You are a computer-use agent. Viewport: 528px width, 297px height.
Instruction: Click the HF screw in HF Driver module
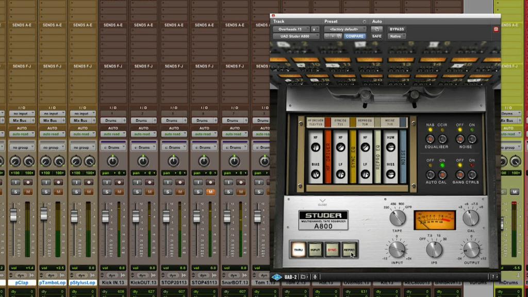316,147
